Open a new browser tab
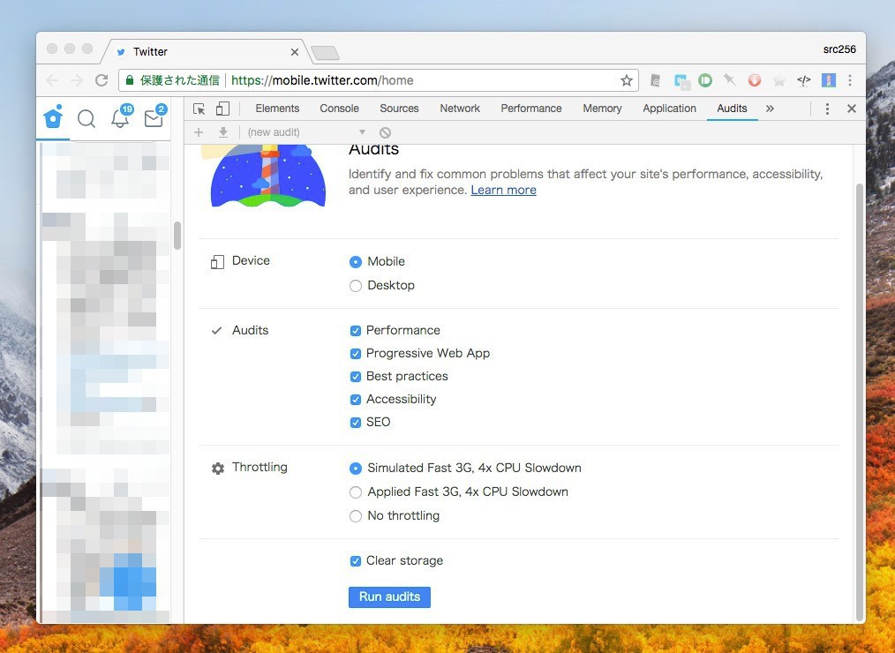This screenshot has height=653, width=895. (x=326, y=53)
